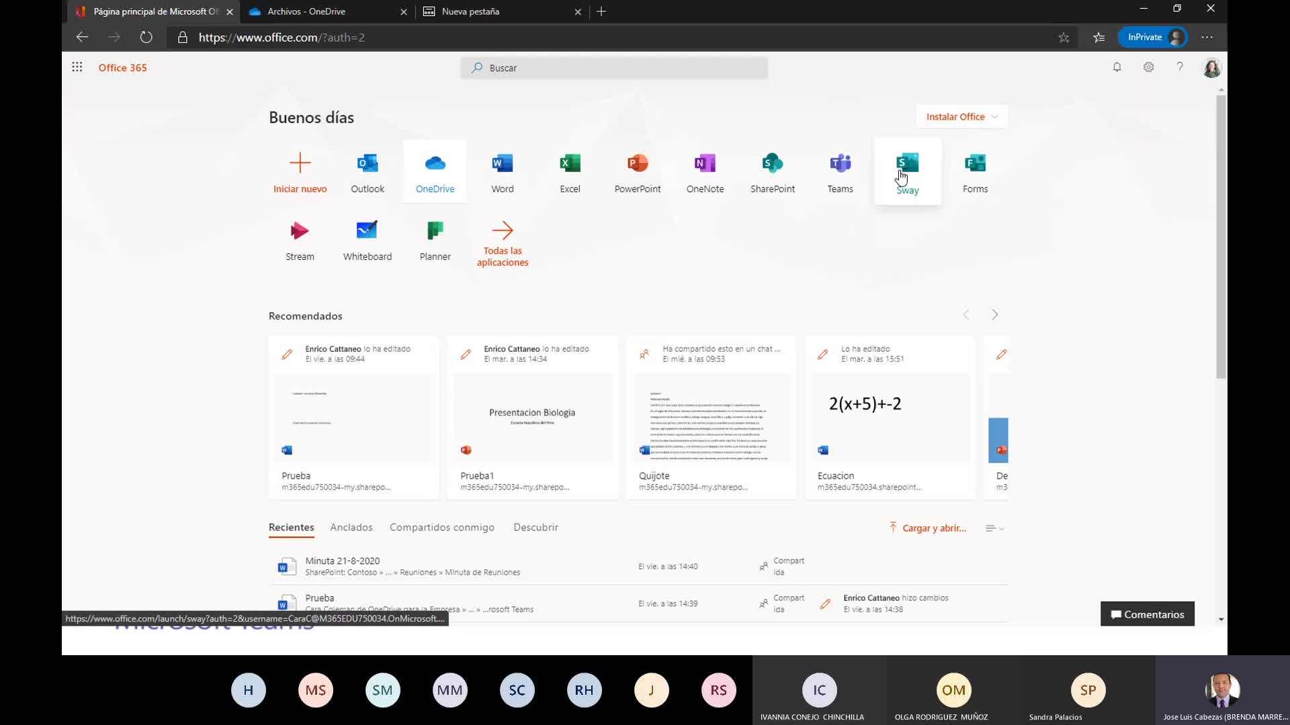The width and height of the screenshot is (1290, 725).
Task: Open the notifications bell
Action: pyautogui.click(x=1117, y=67)
